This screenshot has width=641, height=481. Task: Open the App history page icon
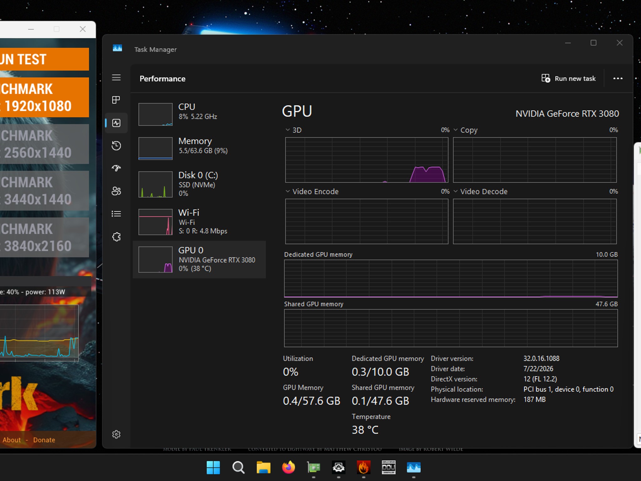(x=116, y=146)
